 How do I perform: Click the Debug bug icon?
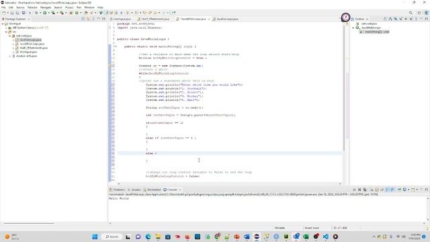point(36,13)
